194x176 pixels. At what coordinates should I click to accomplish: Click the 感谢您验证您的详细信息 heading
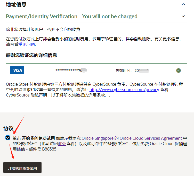31,55
